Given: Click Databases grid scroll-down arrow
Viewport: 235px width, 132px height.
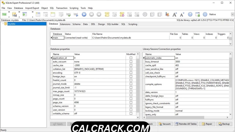Looking at the screenshot, I should [x=231, y=44].
